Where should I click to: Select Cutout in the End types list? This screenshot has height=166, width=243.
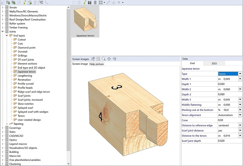22,40
